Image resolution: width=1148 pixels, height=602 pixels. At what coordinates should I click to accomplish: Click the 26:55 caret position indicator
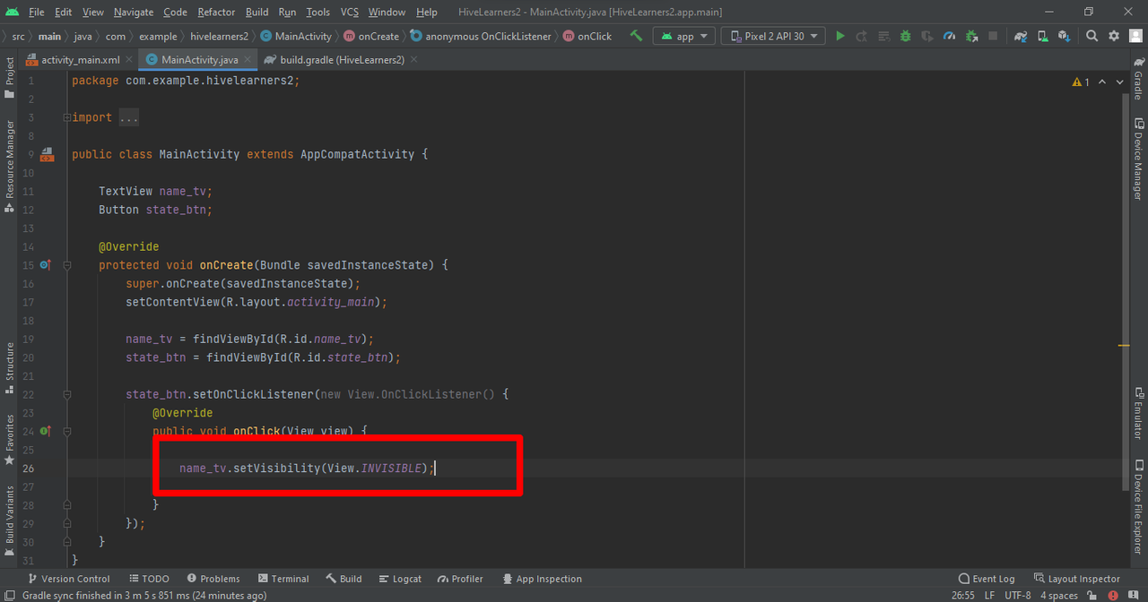(962, 595)
